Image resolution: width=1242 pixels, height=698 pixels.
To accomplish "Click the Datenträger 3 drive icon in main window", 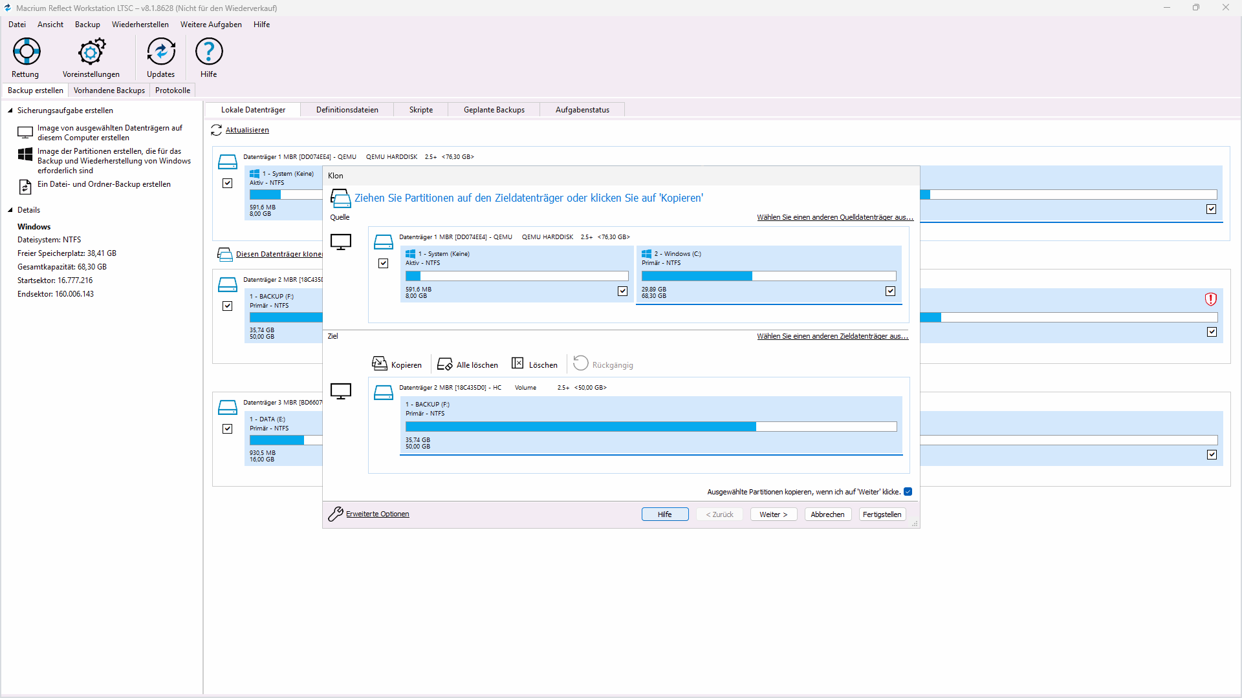I will click(228, 407).
